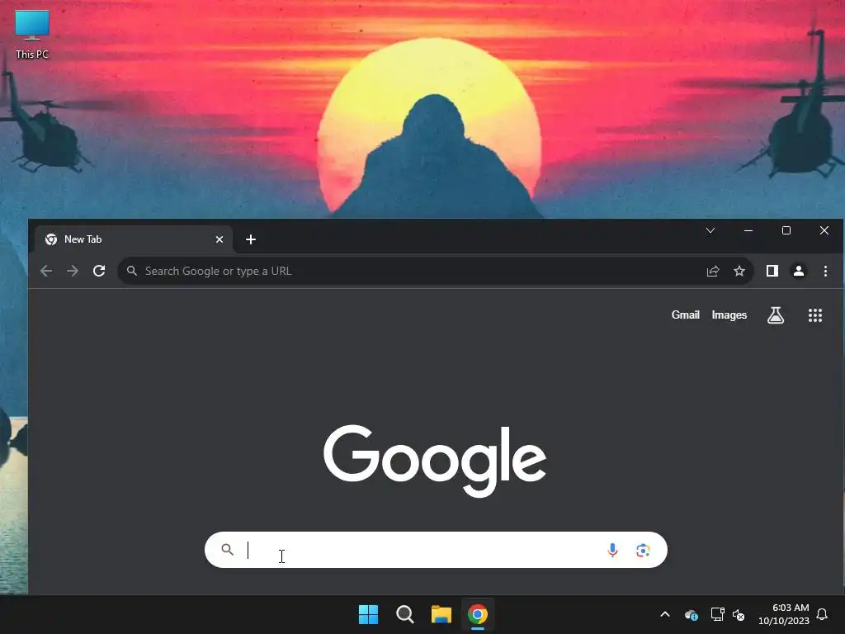Open the Images link

coord(729,315)
